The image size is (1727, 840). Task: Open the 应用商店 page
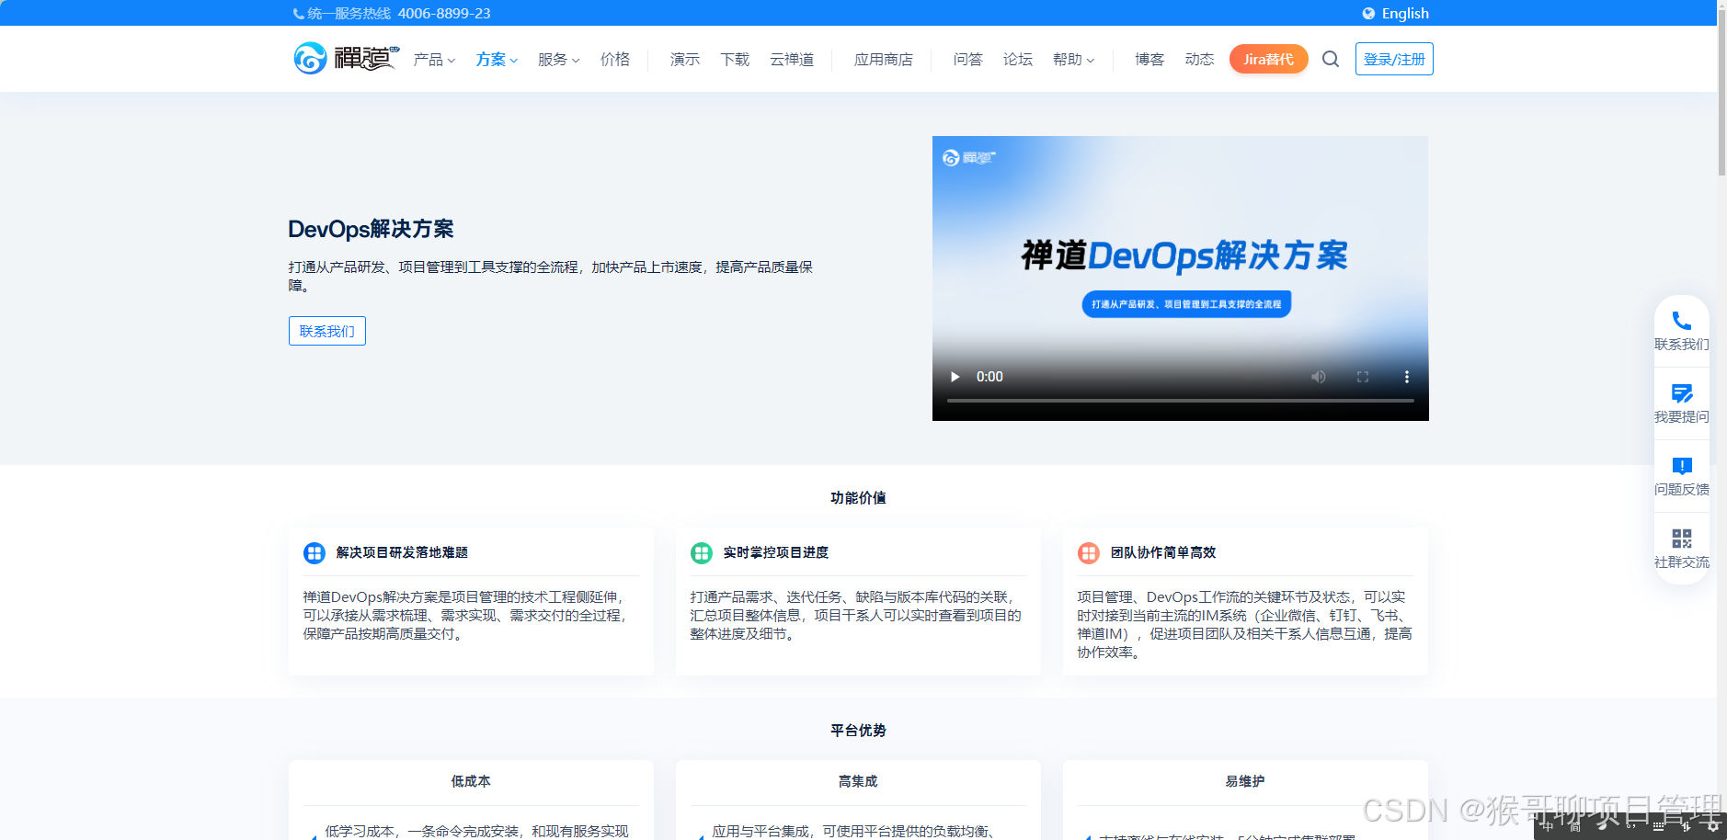pyautogui.click(x=884, y=60)
